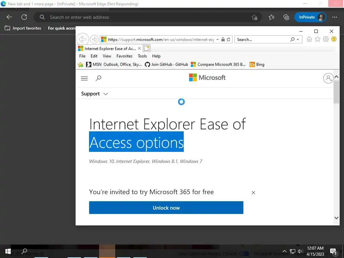
Task: Open the Edit menu
Action: click(x=94, y=56)
